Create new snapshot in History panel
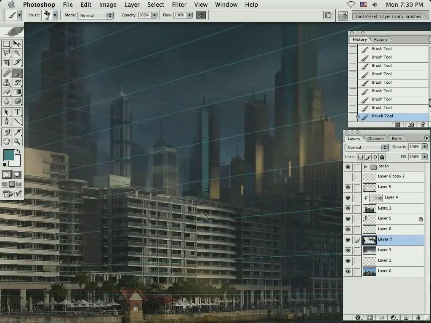Image resolution: width=431 pixels, height=323 pixels. click(x=410, y=124)
